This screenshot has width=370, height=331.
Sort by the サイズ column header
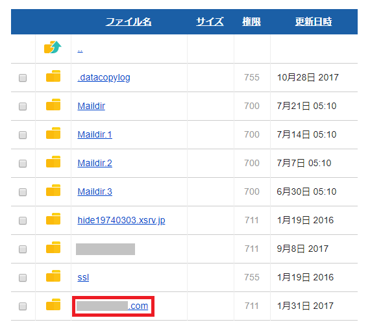[x=210, y=21]
